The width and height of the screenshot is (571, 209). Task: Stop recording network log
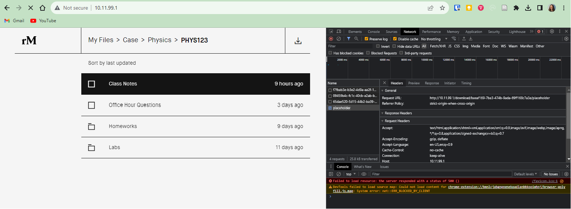[x=331, y=39]
